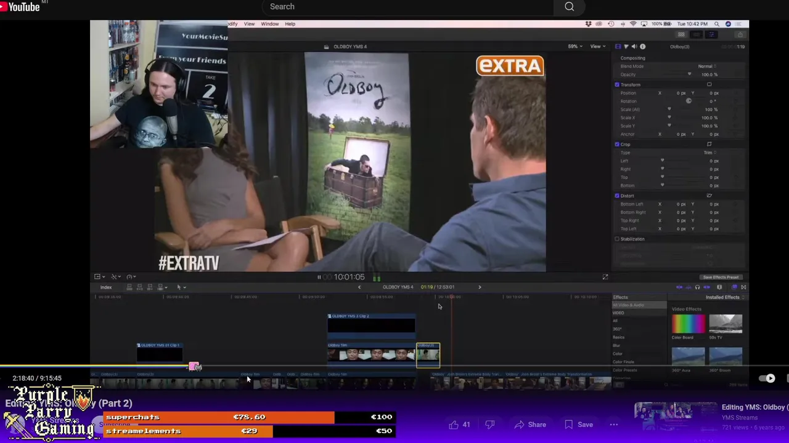This screenshot has width=789, height=443.
Task: Click the Rotation dial control
Action: [689, 101]
